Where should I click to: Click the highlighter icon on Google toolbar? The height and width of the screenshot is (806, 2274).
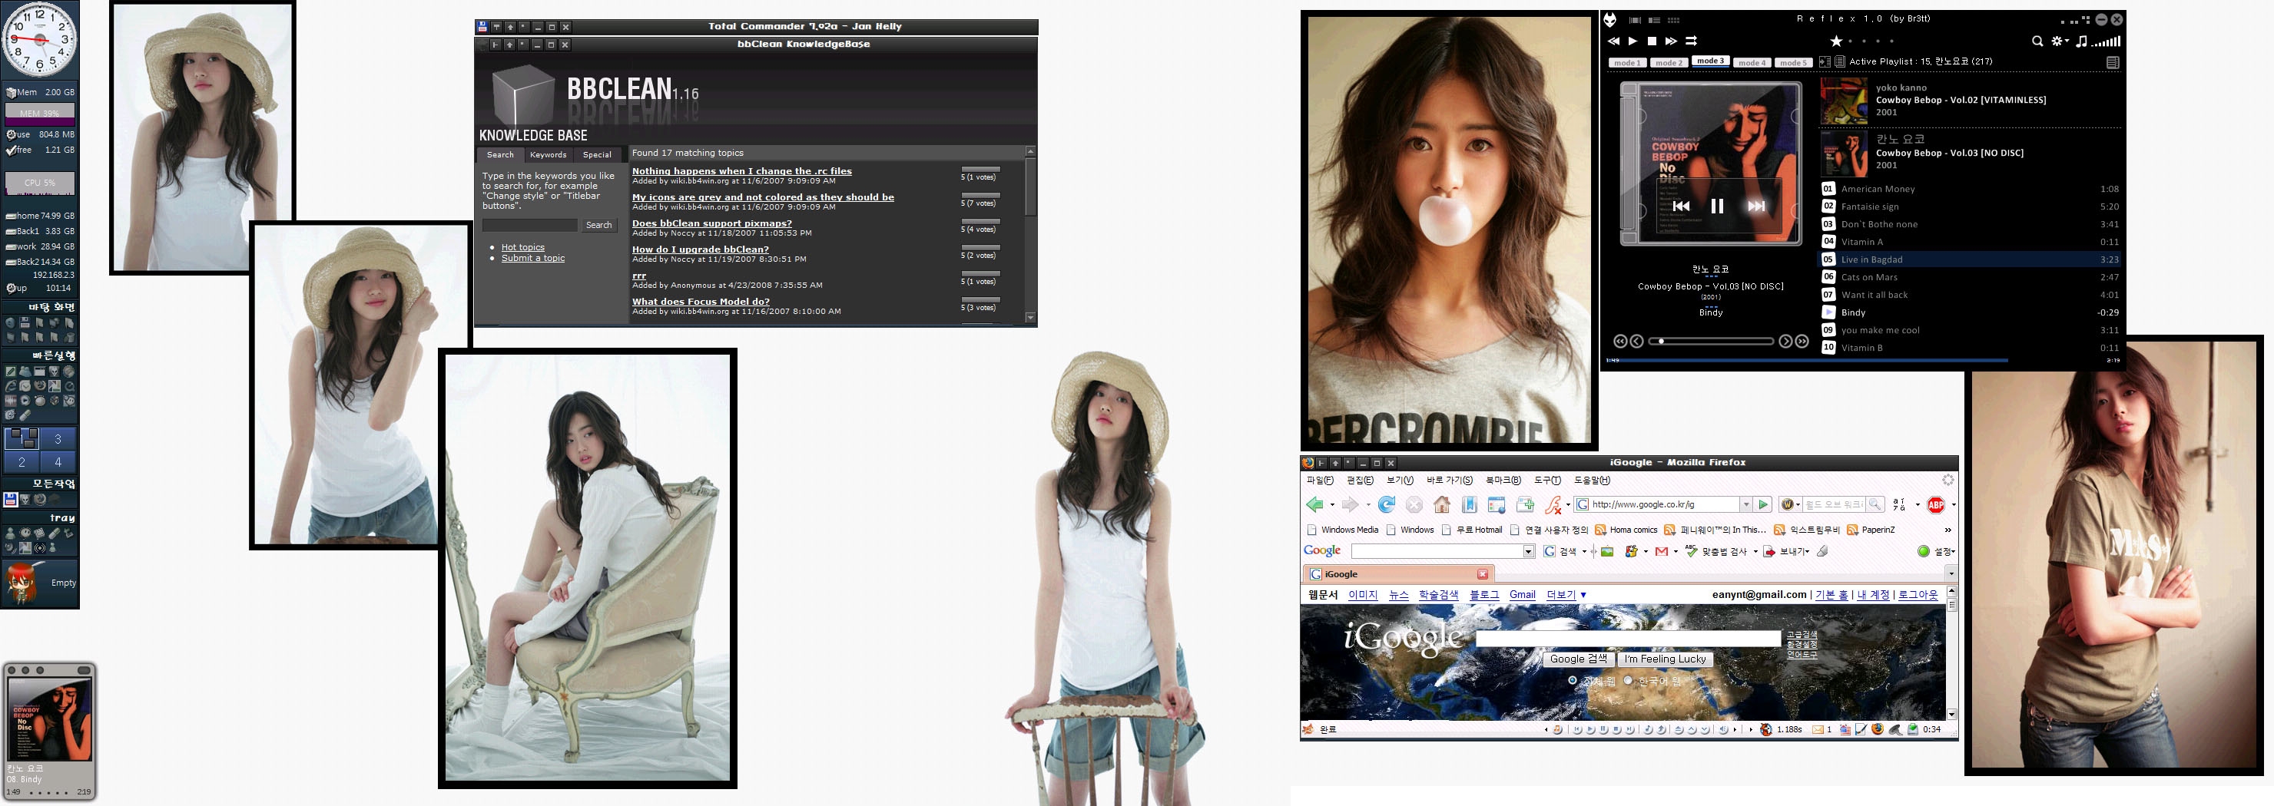click(1822, 551)
